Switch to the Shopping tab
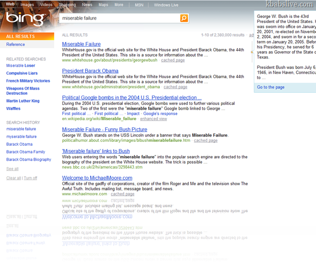 click(67, 4)
